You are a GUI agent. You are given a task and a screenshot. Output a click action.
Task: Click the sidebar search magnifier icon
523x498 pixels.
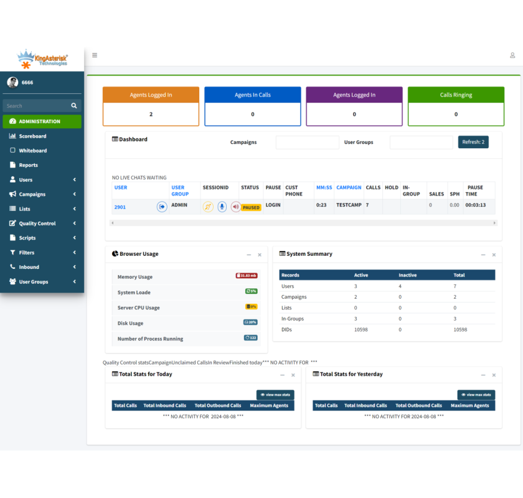click(73, 105)
